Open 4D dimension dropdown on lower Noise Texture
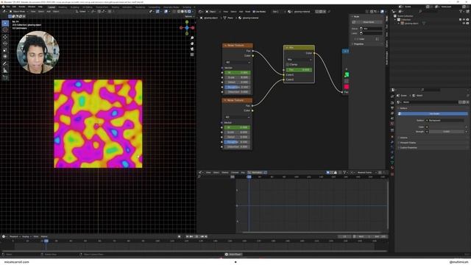This screenshot has width=471, height=265. pos(238,117)
